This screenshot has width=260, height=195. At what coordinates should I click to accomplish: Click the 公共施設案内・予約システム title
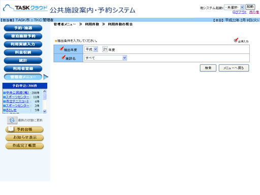(x=92, y=10)
